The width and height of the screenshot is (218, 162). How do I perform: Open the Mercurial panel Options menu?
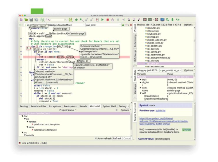126,110
